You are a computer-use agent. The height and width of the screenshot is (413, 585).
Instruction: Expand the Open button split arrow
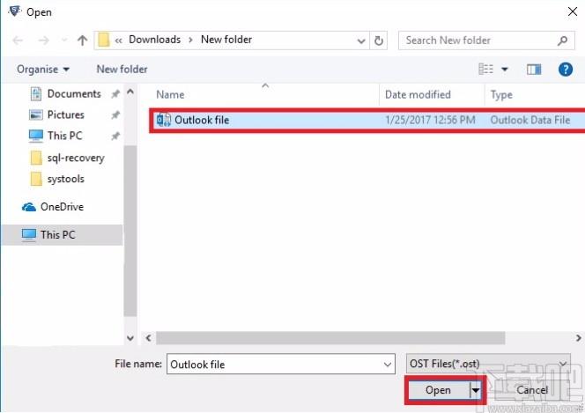pos(476,390)
